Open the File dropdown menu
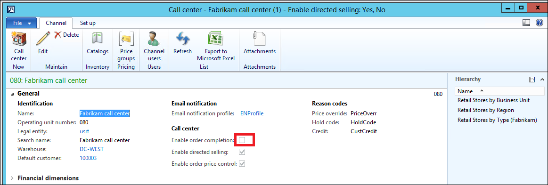 coord(22,23)
